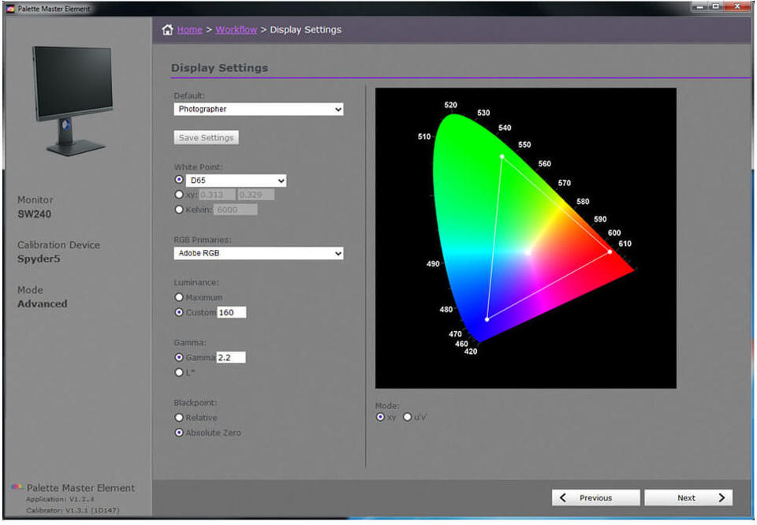
Task: Open the Default profile dropdown showing Photographer
Action: [258, 109]
